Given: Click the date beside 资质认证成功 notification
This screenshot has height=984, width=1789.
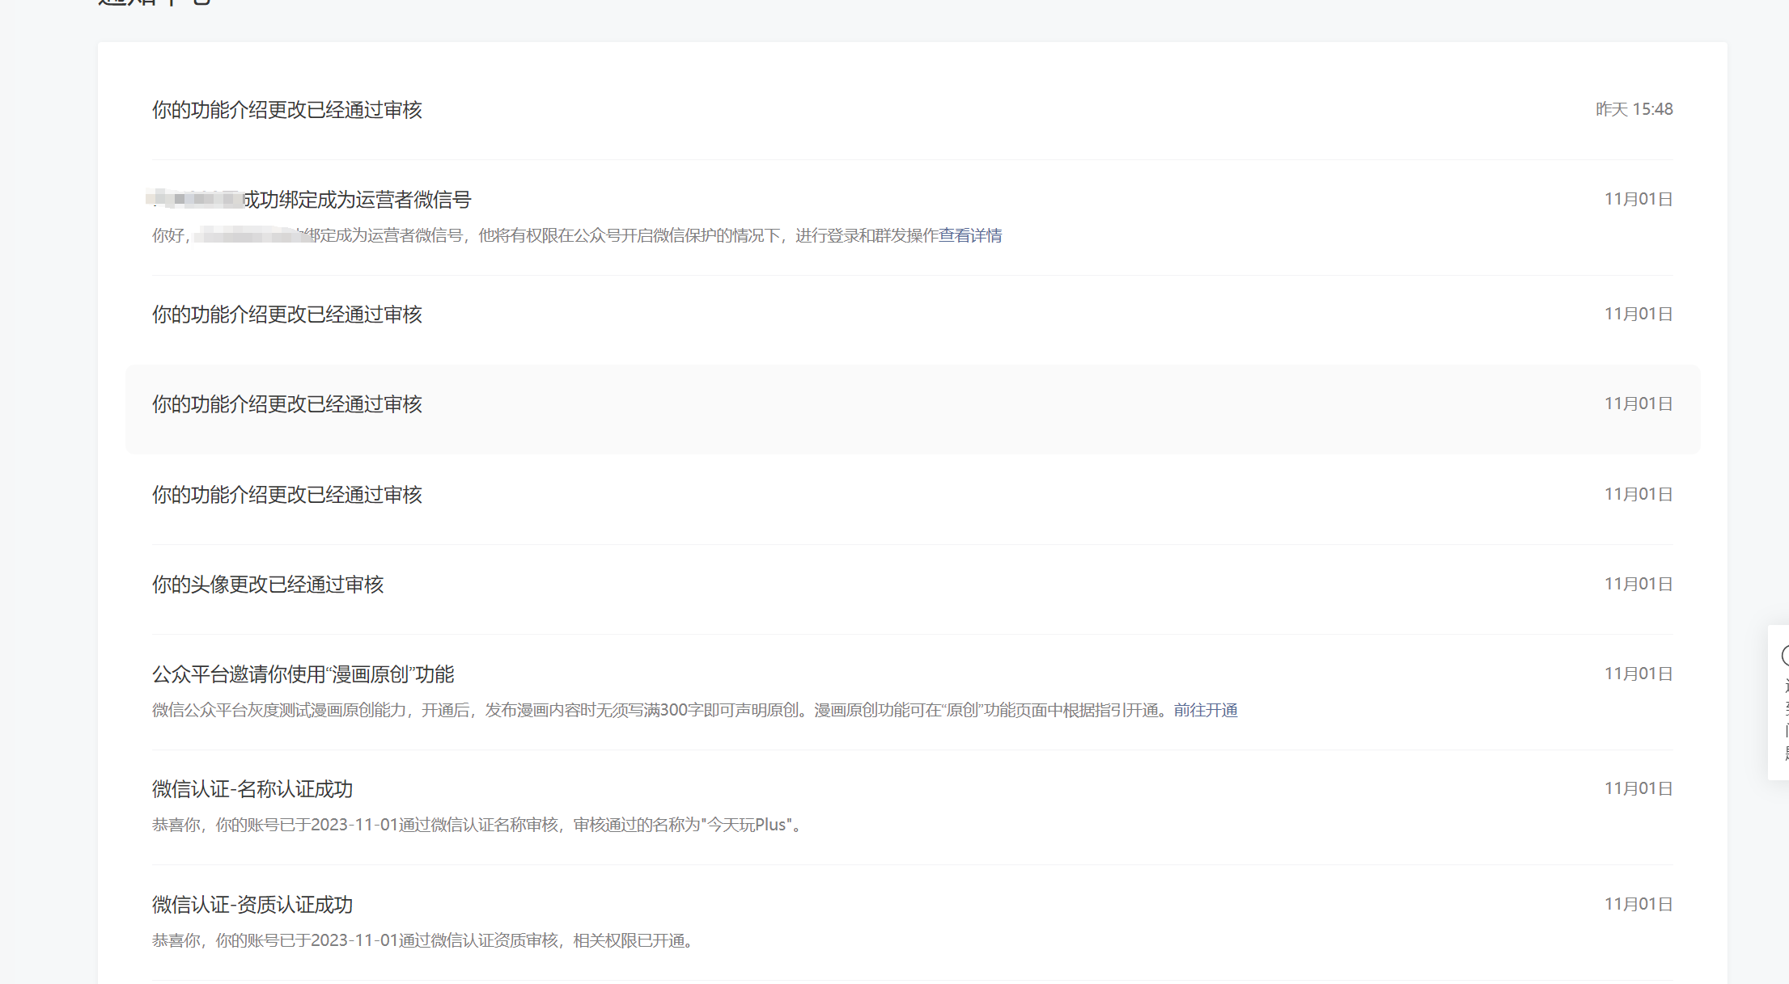Looking at the screenshot, I should tap(1639, 904).
